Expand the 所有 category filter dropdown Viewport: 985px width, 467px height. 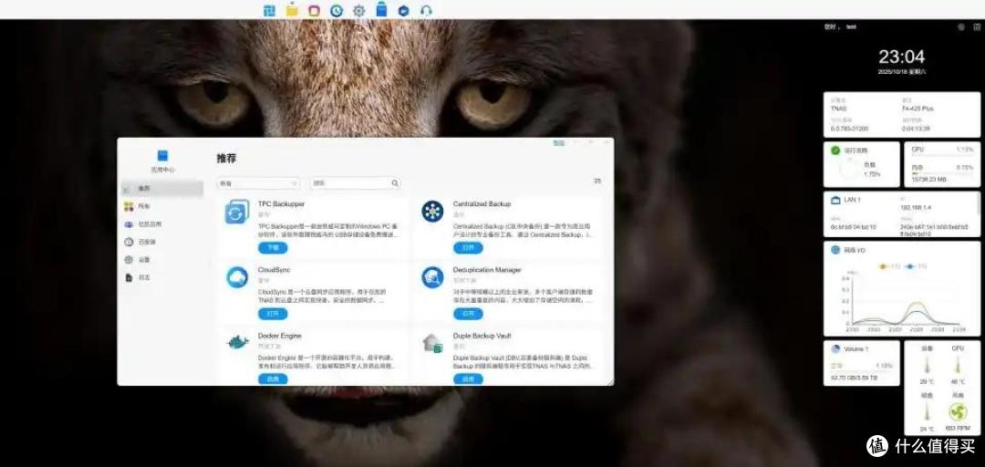pos(257,183)
